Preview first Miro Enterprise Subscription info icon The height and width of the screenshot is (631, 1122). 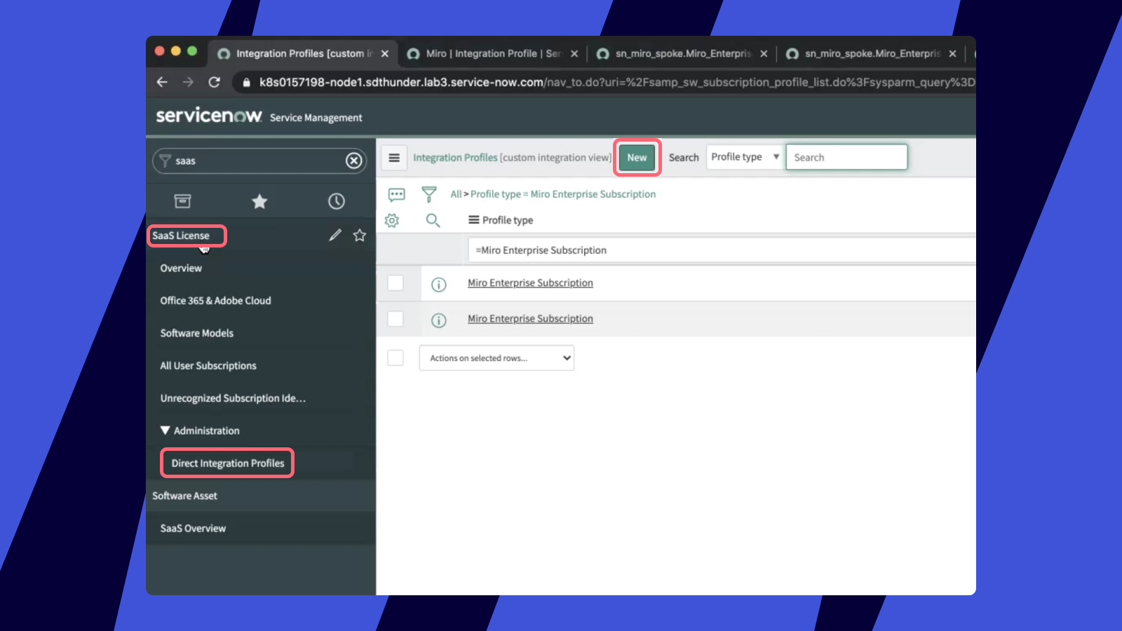tap(439, 285)
